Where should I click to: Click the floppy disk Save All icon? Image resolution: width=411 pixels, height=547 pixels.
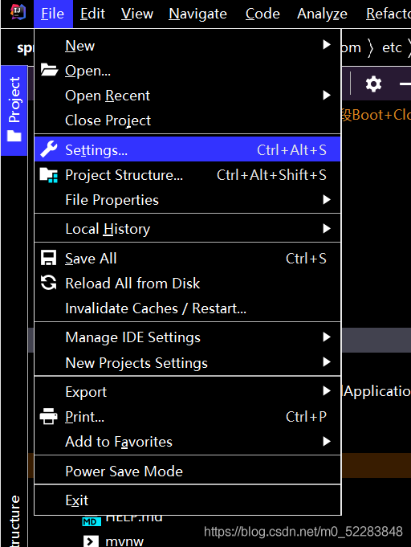tap(48, 258)
